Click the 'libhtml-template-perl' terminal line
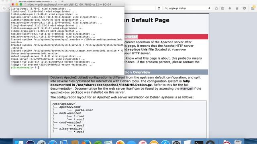Image resolution: width=257 pixels, height=144 pixels. pyautogui.click(x=47, y=20)
